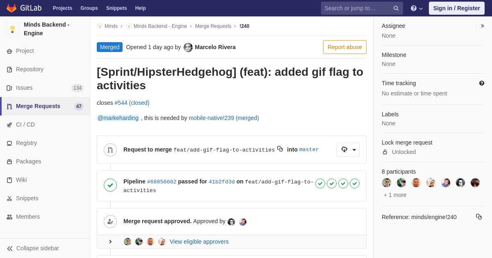The width and height of the screenshot is (492, 258).
Task: Expand the eligible approvers chevron
Action: click(x=110, y=242)
